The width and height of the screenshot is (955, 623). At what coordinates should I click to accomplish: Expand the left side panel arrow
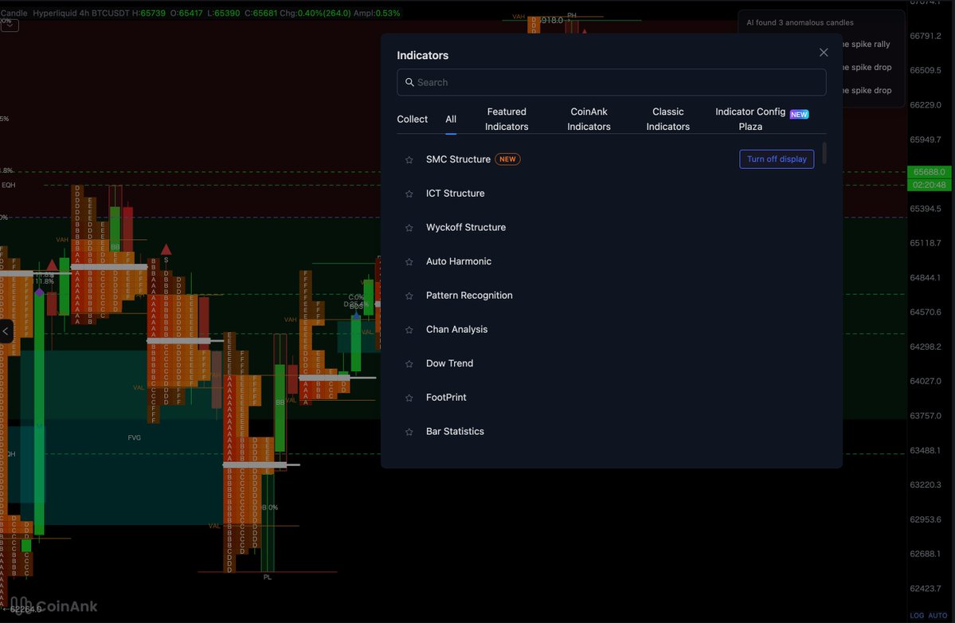pyautogui.click(x=6, y=331)
